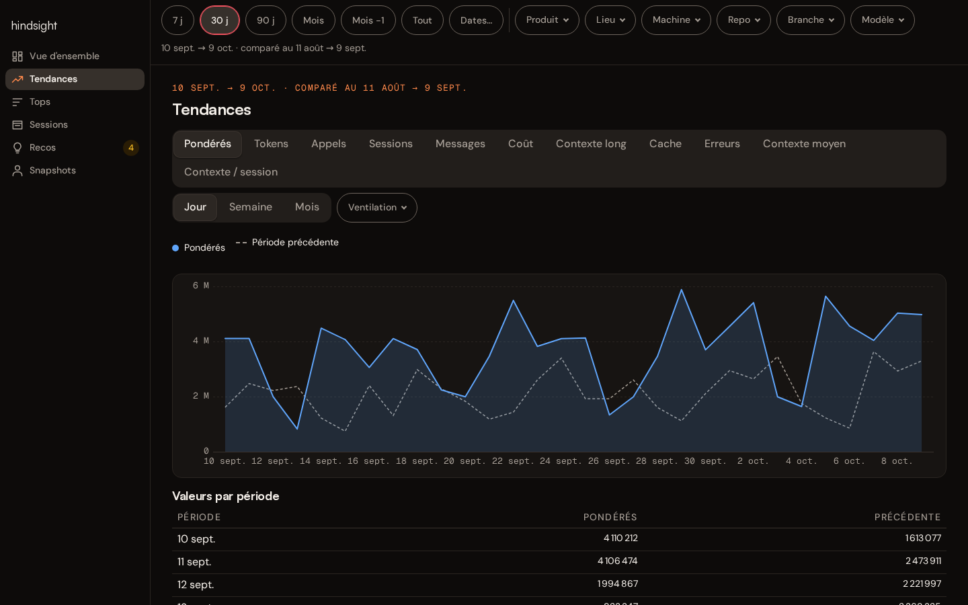This screenshot has height=605, width=968.
Task: Open the Sessions metric tab
Action: 391,144
